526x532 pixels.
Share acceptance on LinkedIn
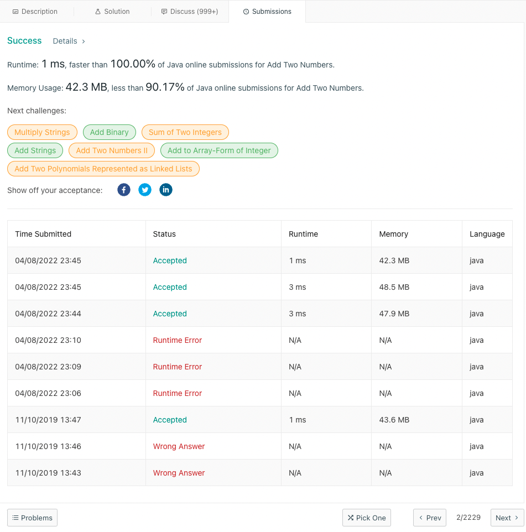[166, 190]
